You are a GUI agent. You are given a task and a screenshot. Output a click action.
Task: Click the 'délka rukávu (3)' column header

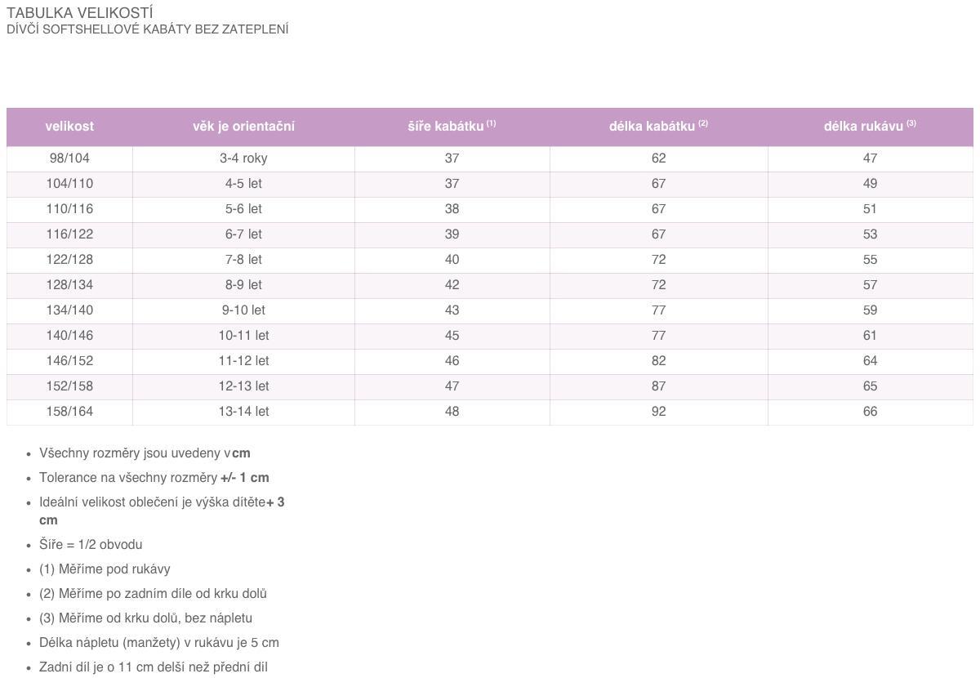(870, 127)
